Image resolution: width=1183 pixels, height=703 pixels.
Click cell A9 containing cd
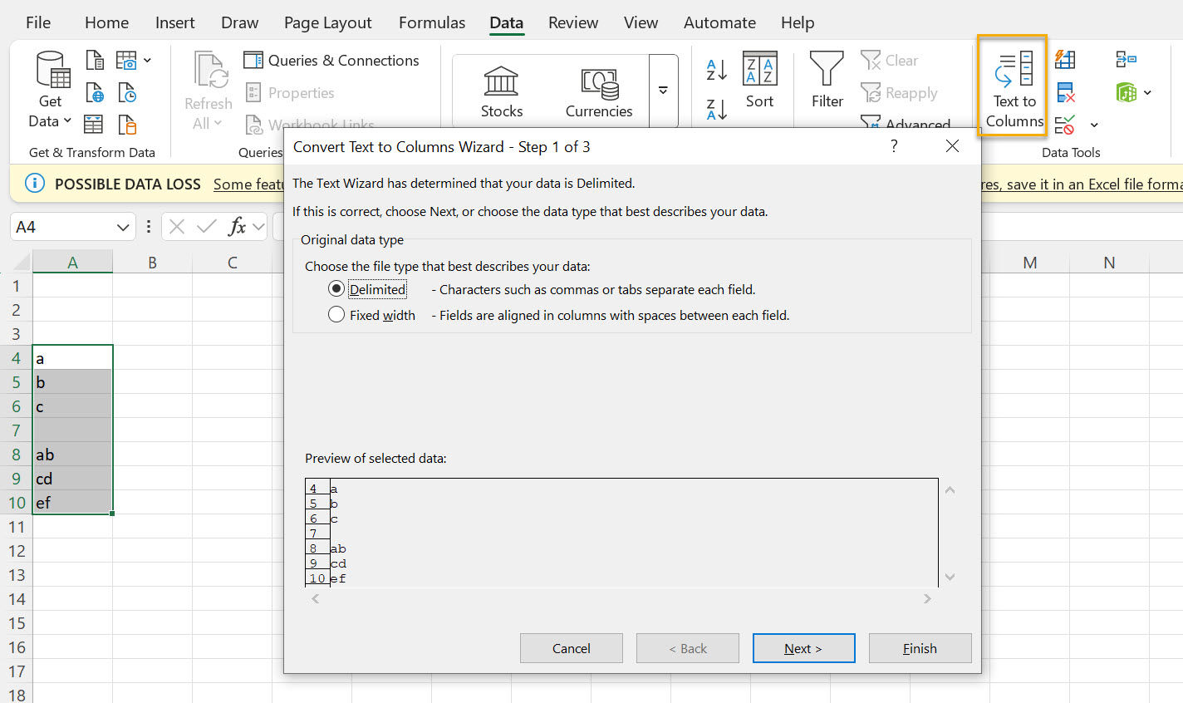[x=72, y=479]
